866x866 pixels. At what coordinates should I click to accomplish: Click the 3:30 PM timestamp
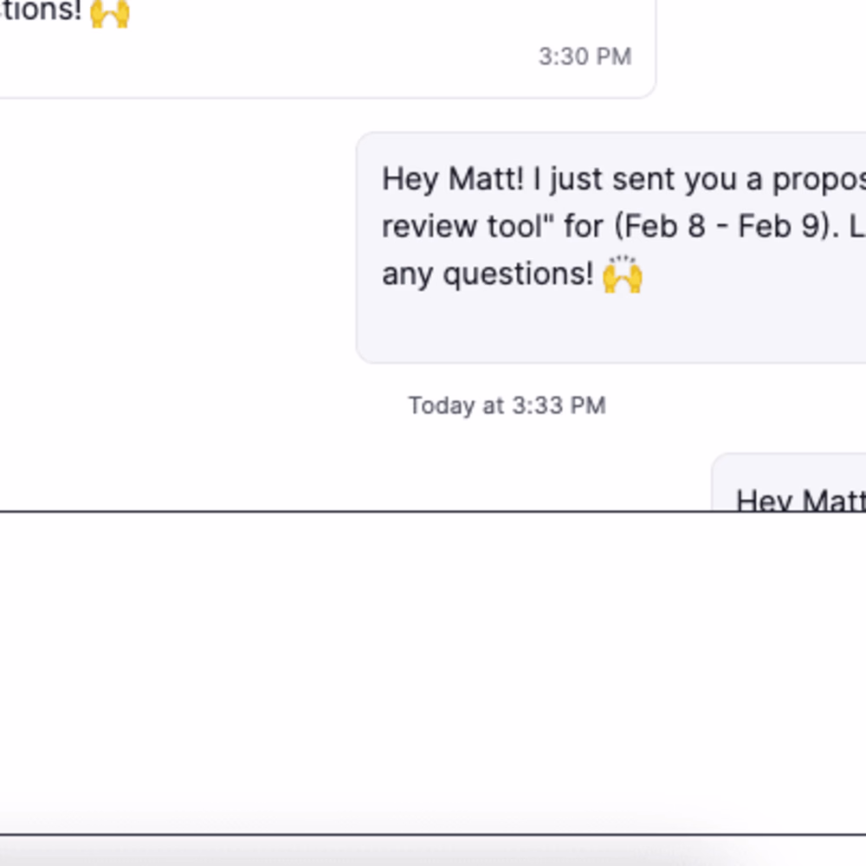click(585, 56)
